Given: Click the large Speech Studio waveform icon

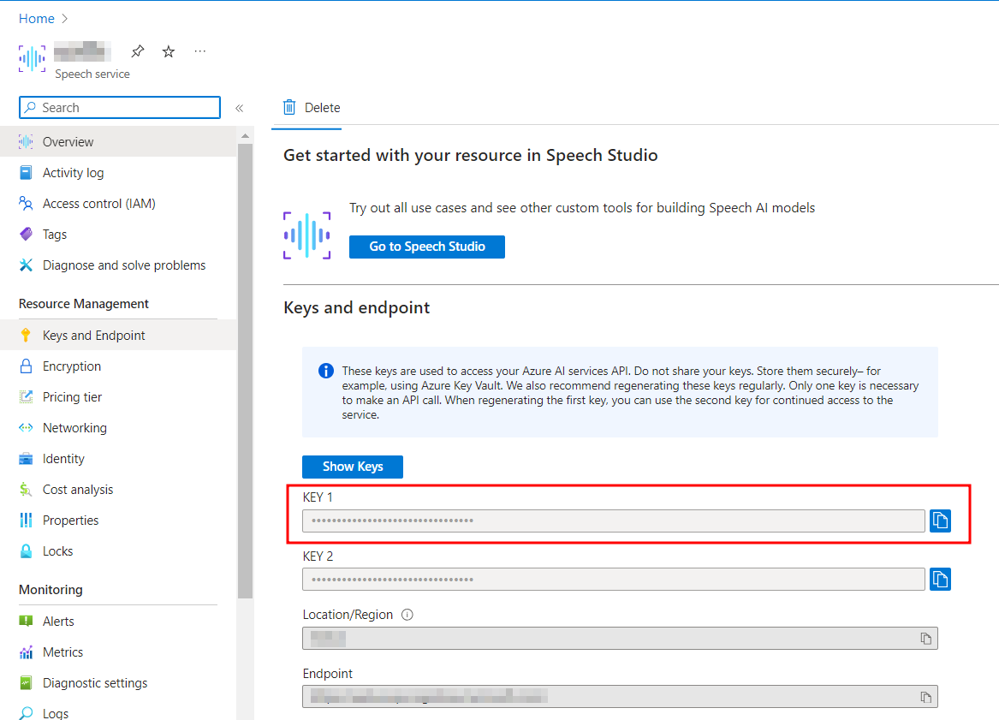Looking at the screenshot, I should pos(307,235).
